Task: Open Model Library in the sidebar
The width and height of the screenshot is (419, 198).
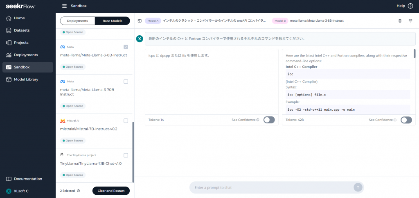Action: pyautogui.click(x=28, y=80)
